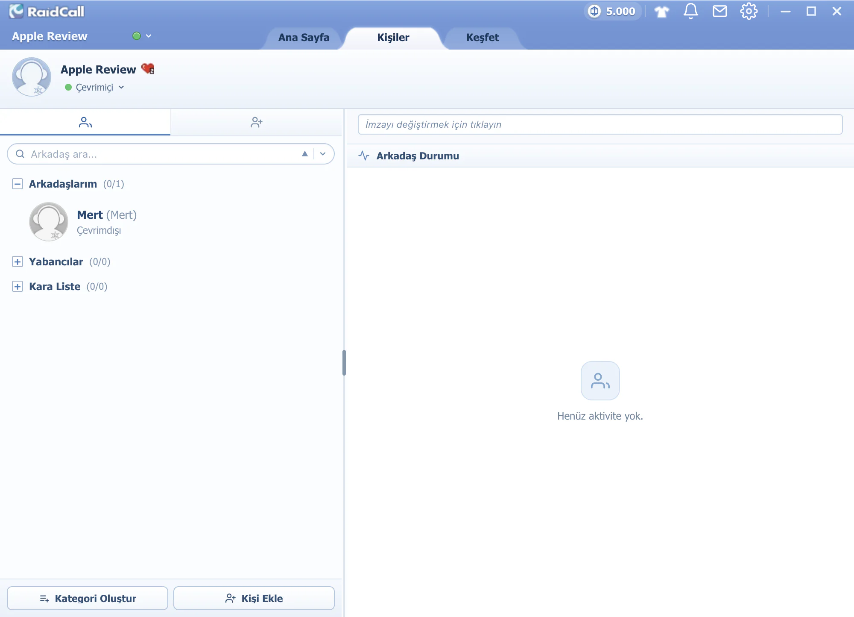The image size is (854, 617).
Task: Click the Kara Liste label
Action: point(55,287)
